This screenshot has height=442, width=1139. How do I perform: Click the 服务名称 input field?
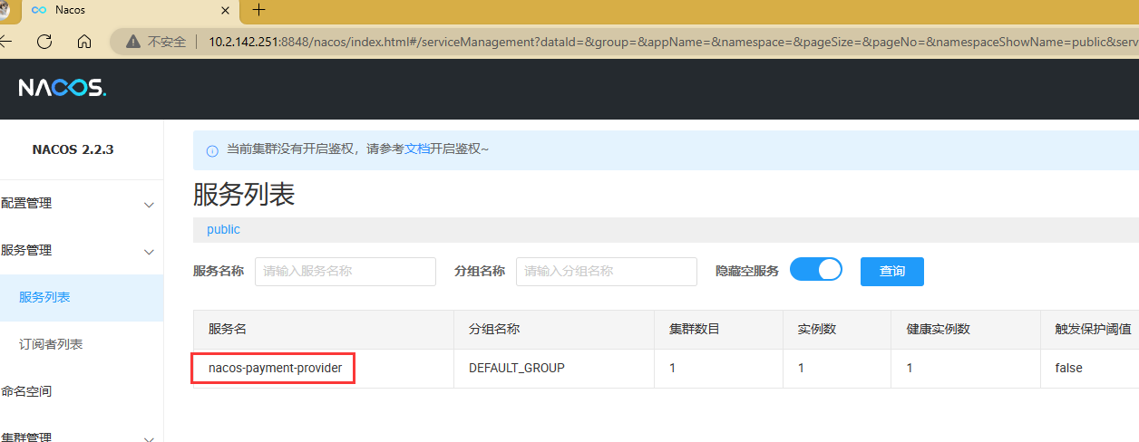tap(346, 271)
